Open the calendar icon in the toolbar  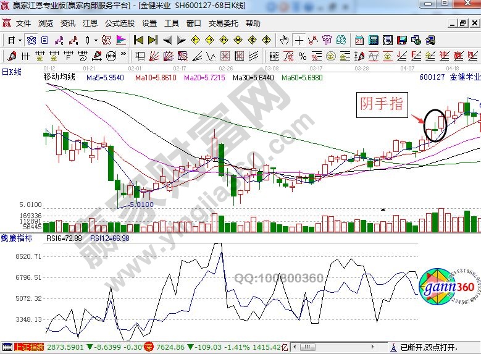[359, 40]
